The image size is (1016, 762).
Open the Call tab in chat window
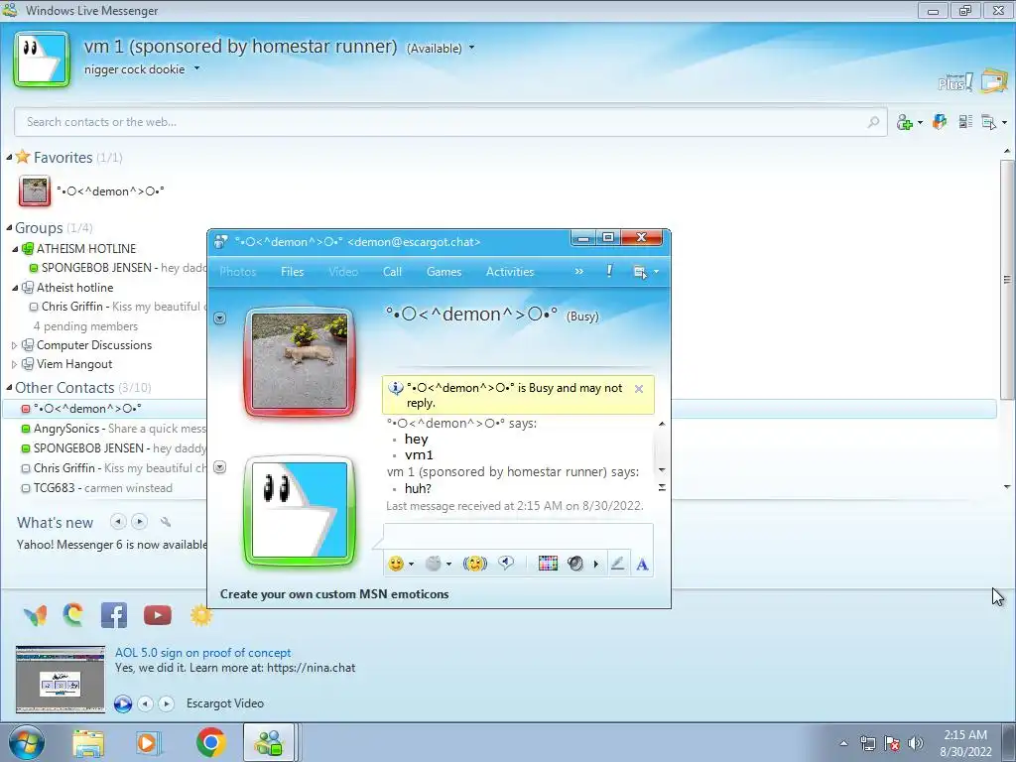[x=392, y=272]
